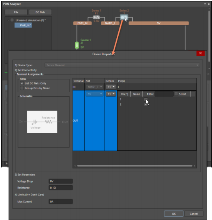Open the IN row S1 refdes dropdown
Screen dimensions: 212x220
point(111,87)
